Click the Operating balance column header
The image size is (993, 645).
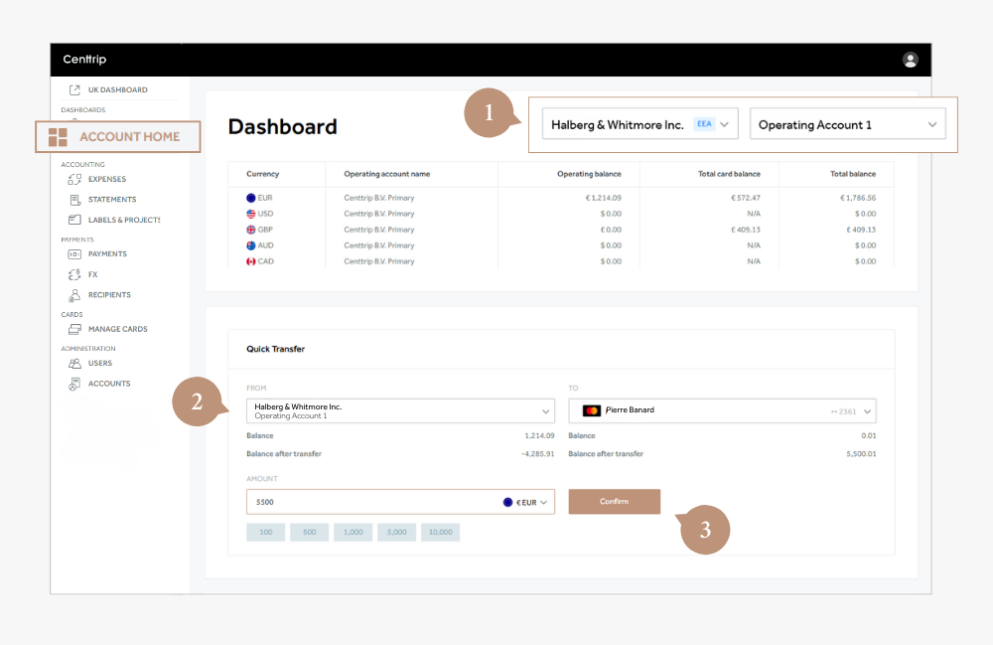point(589,174)
